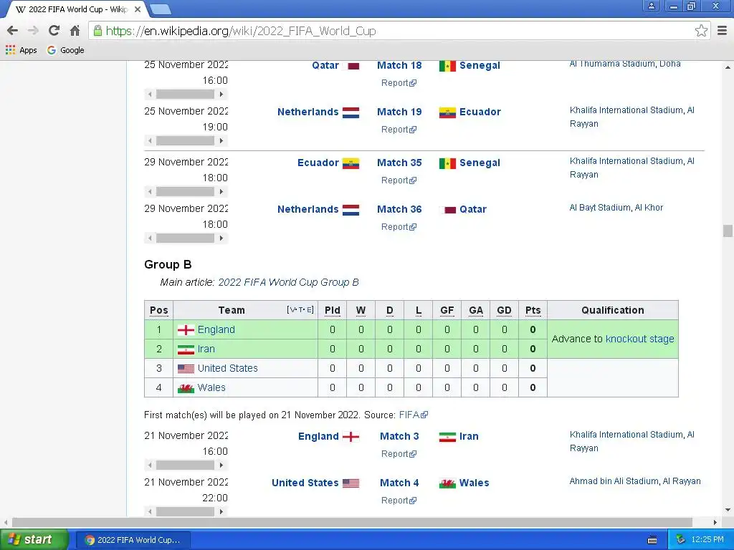Open the Qatar team link in Match 18
734x550 pixels.
[x=325, y=65]
